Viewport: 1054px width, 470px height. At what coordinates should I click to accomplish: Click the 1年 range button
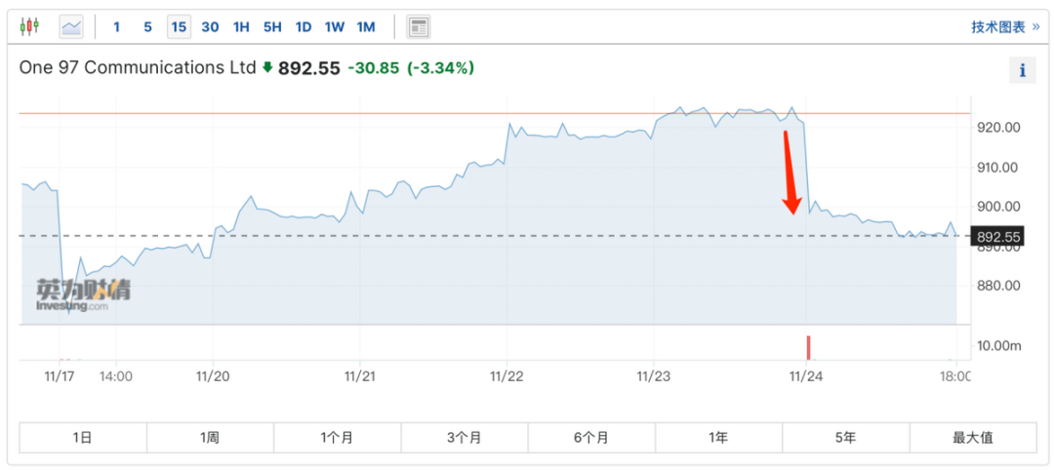pos(719,438)
